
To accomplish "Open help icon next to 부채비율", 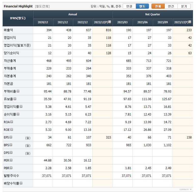I will point(18,91).
